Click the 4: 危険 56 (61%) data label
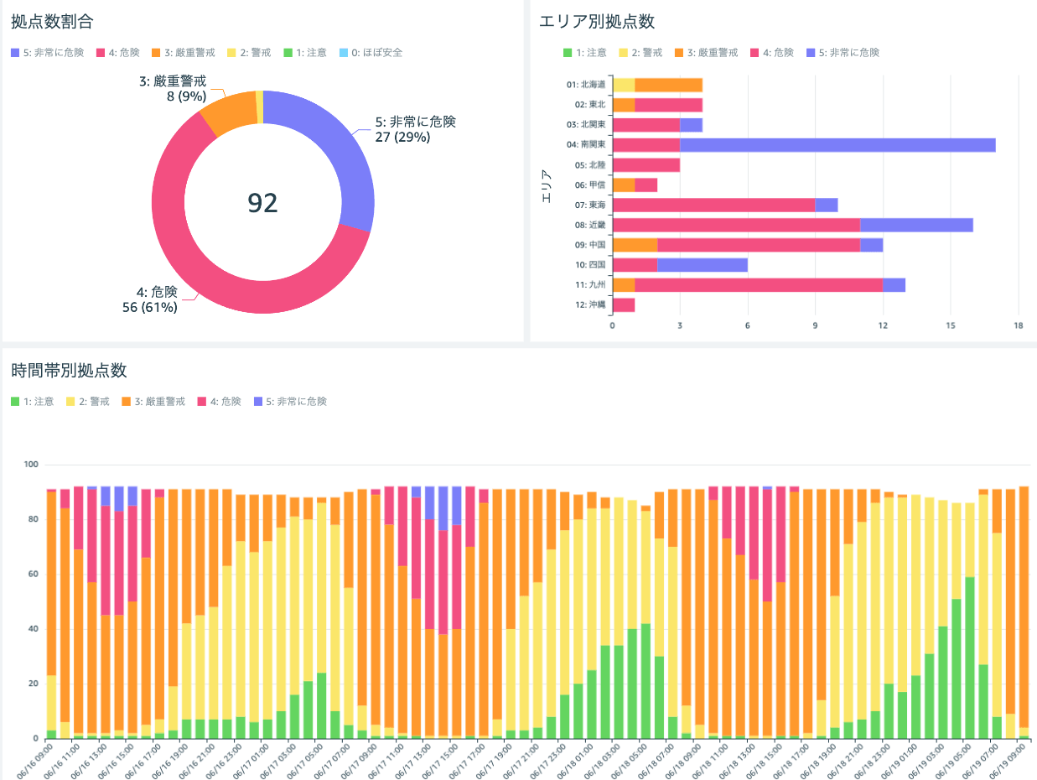 [x=151, y=299]
